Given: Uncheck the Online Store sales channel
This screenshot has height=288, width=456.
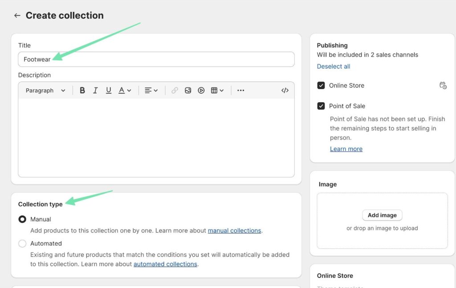Looking at the screenshot, I should 321,85.
